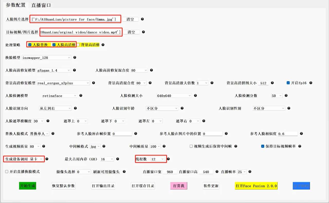Click the green 开始生成 button

[28, 186]
